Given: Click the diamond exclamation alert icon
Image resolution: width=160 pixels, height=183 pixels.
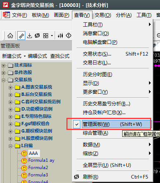Looking at the screenshot, I should 69,36.
